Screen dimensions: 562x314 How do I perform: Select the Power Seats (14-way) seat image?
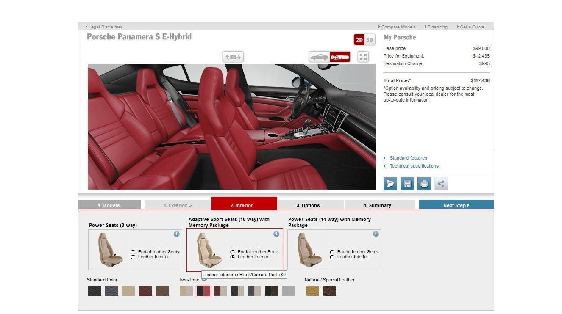(309, 250)
